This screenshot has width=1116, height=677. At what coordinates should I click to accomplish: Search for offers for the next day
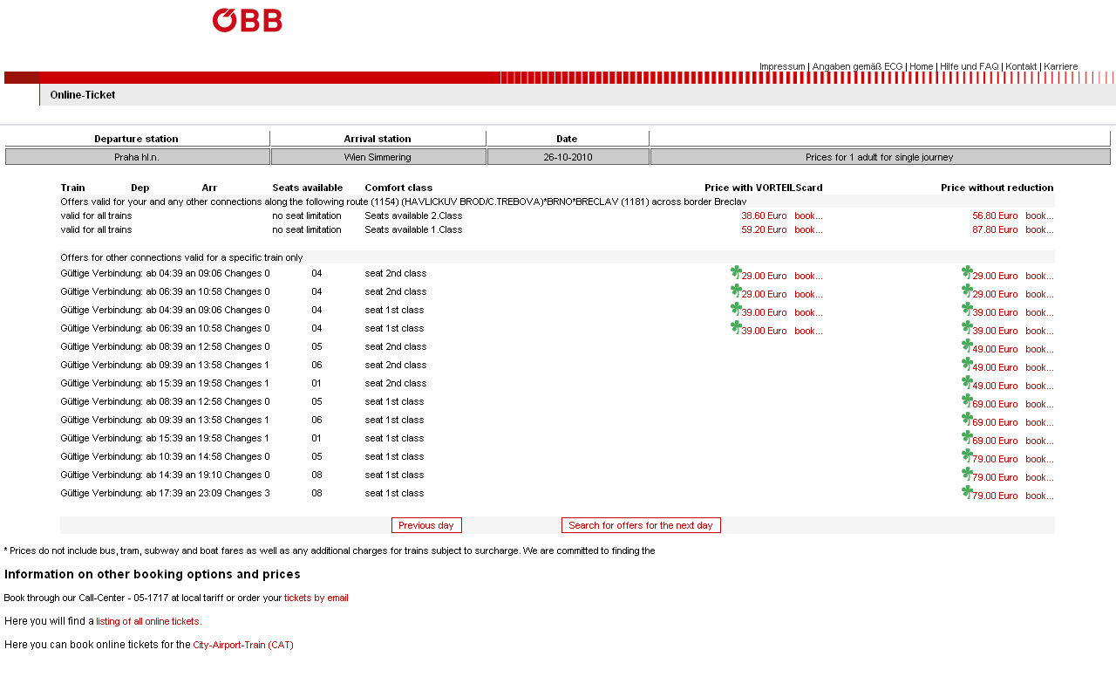click(641, 525)
